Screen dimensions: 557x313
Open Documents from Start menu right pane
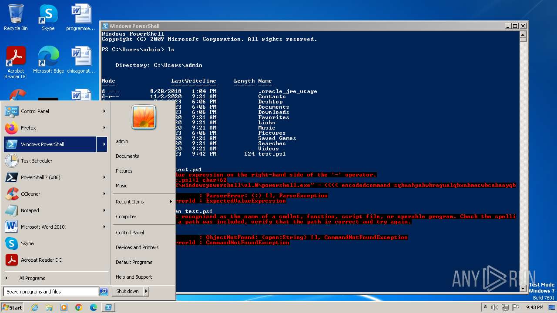pyautogui.click(x=144, y=156)
